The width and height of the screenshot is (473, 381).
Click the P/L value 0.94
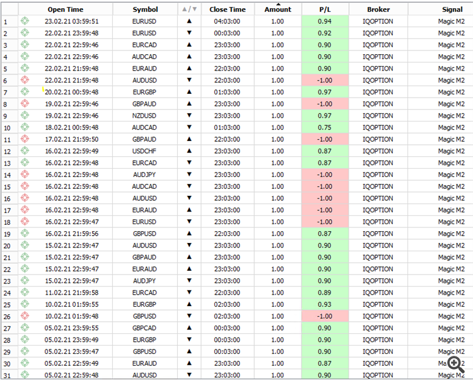pyautogui.click(x=325, y=21)
